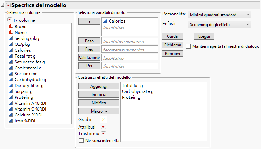Open the Enfasi dropdown
This screenshot has width=261, height=149.
219,24
